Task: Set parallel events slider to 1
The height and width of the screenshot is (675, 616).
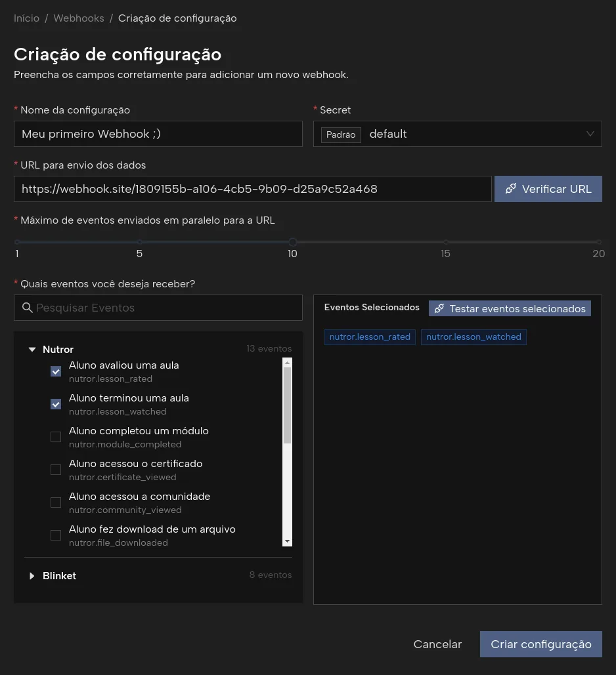Action: (17, 242)
